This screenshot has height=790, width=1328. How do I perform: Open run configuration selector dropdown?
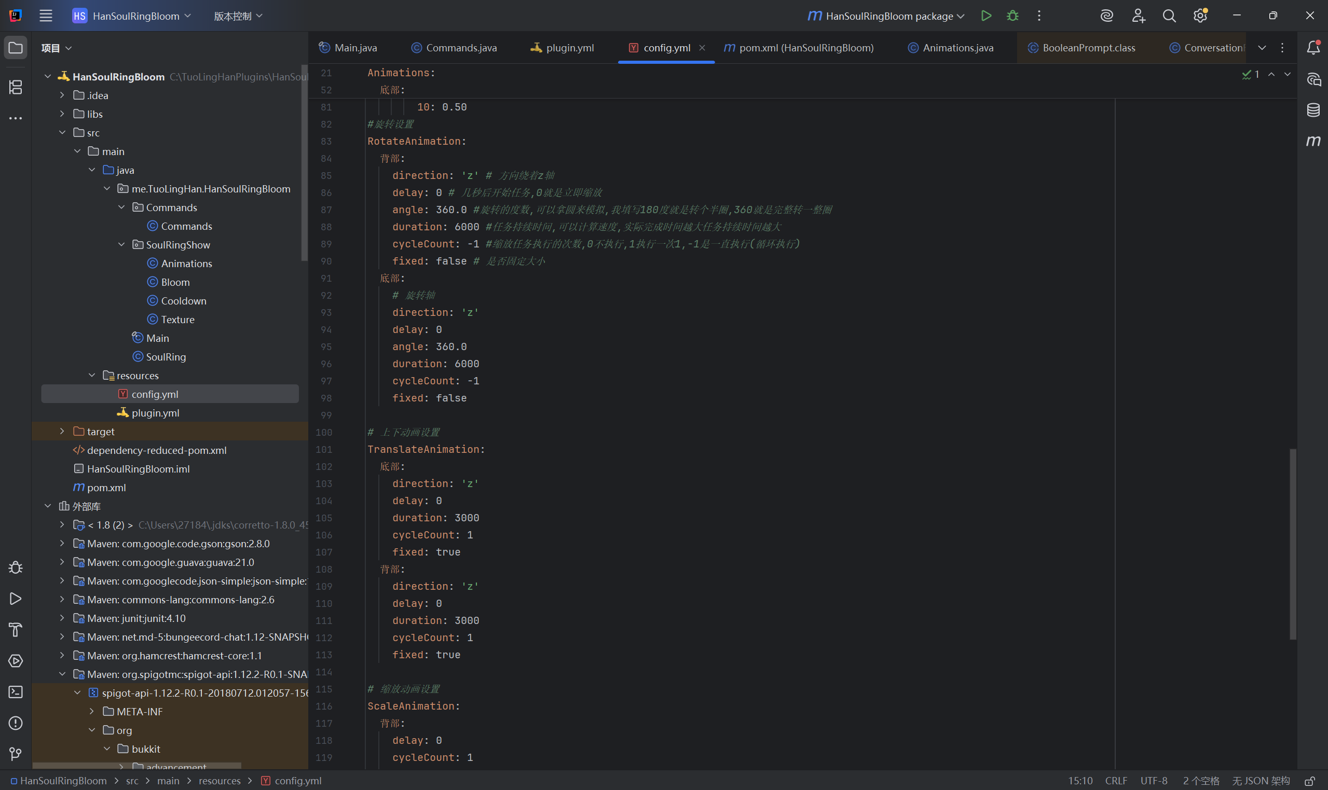[x=886, y=16]
